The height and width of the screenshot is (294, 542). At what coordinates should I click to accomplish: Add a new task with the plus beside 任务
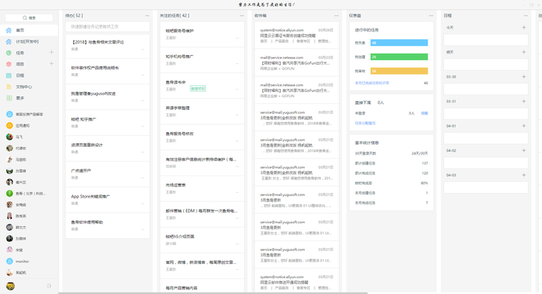pyautogui.click(x=51, y=52)
